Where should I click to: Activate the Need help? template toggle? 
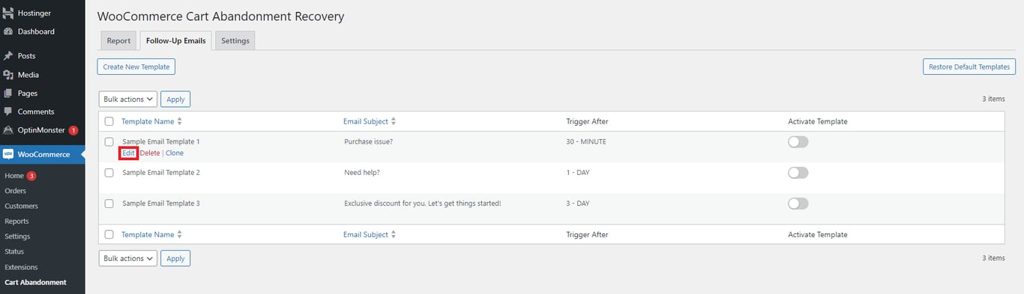798,173
